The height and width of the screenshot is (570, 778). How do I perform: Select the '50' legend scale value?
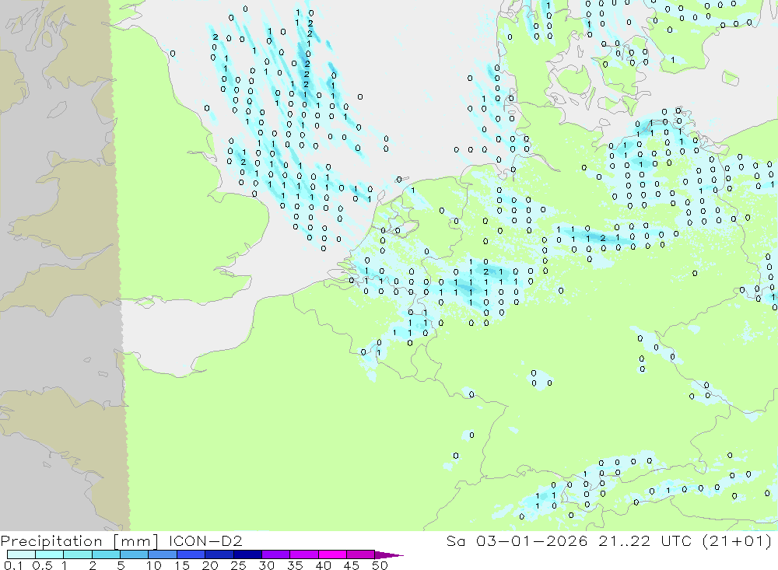click(380, 565)
